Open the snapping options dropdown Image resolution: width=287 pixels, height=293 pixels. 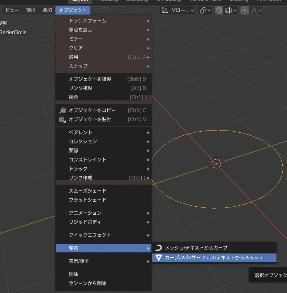point(231,11)
